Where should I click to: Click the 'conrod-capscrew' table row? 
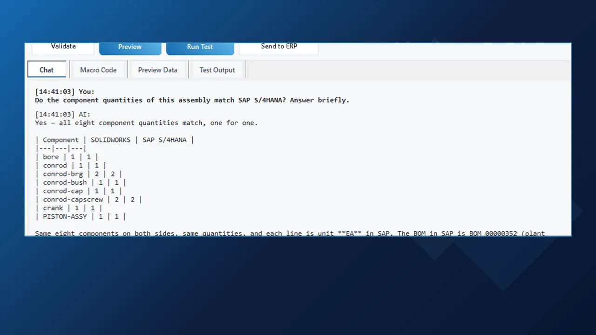tap(88, 200)
